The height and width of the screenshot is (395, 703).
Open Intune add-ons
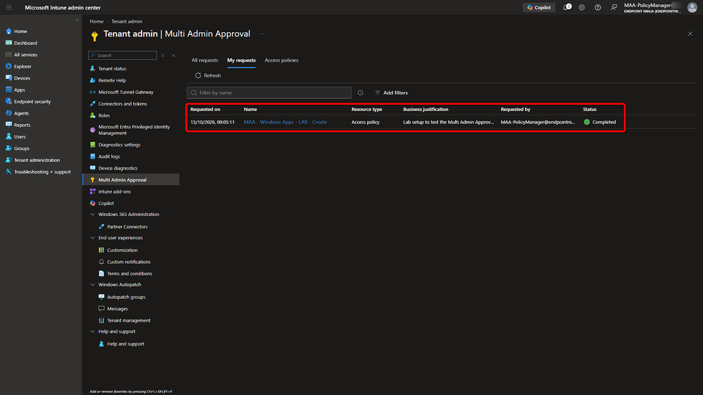click(x=115, y=191)
